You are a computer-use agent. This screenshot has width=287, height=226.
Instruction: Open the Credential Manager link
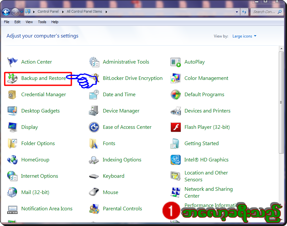pos(43,95)
